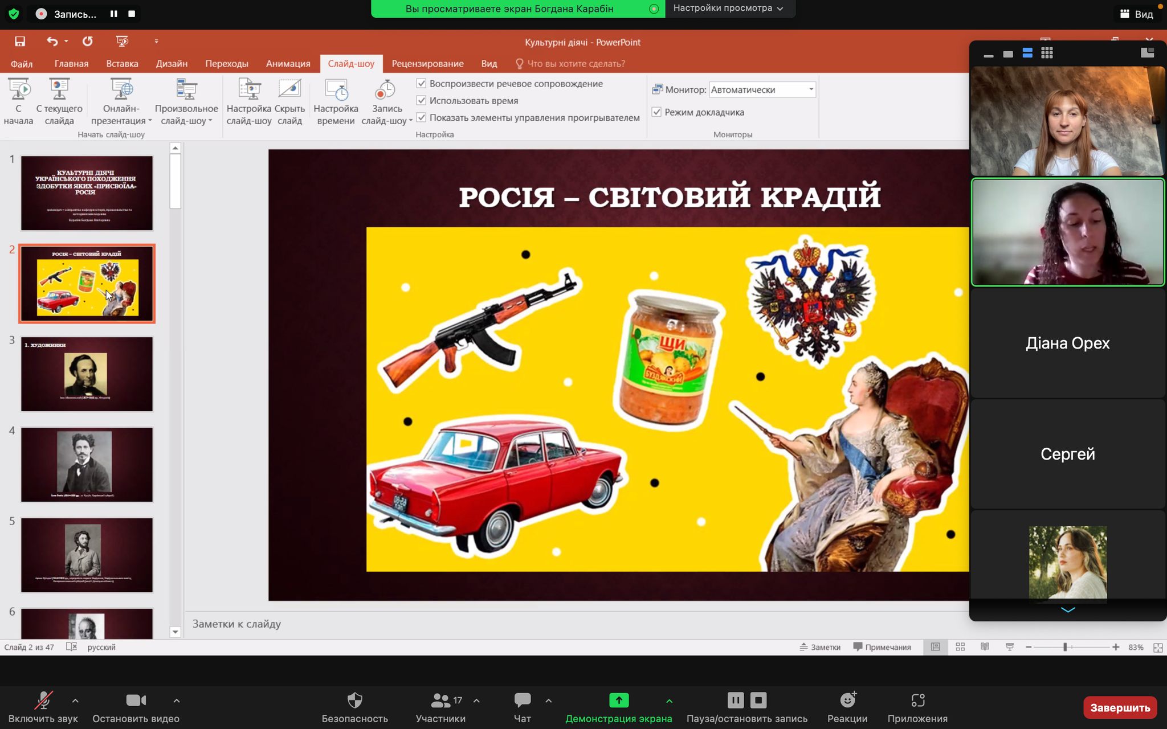Start slideshow from beginning quick-access icon
The width and height of the screenshot is (1167, 729).
(122, 42)
